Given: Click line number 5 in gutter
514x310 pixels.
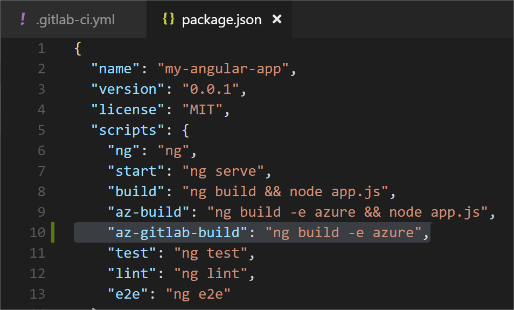Looking at the screenshot, I should (x=41, y=130).
